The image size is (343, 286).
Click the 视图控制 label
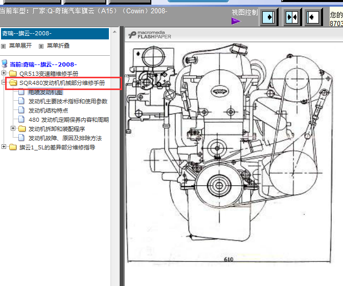(x=245, y=12)
